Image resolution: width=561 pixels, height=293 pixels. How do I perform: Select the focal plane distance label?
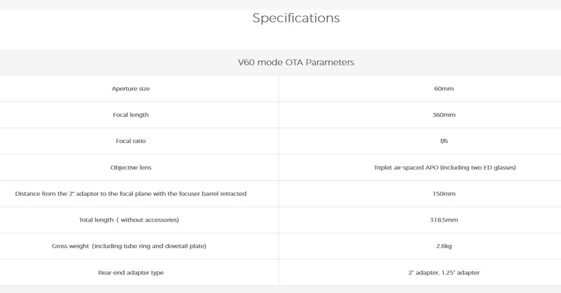point(131,194)
